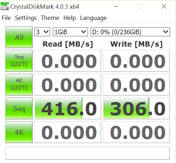Click the Seq write result 306.0
Image resolution: width=176 pixels, height=163 pixels.
pyautogui.click(x=136, y=108)
